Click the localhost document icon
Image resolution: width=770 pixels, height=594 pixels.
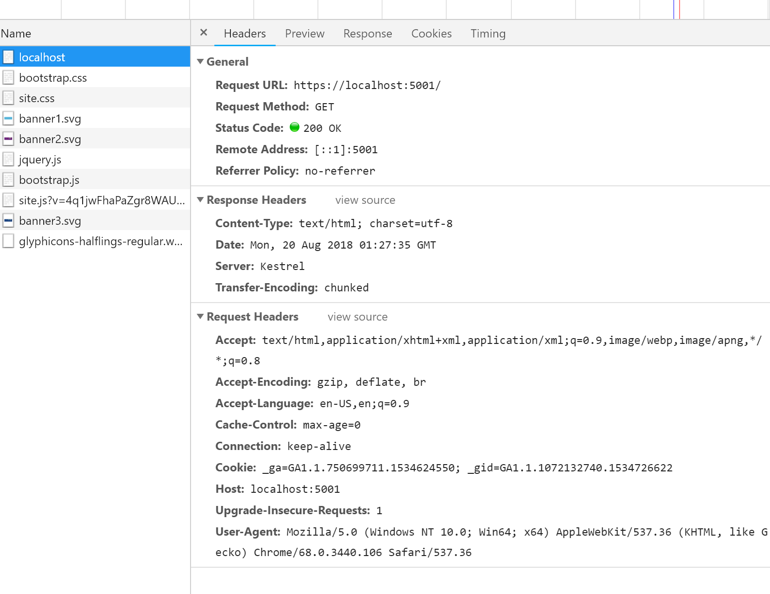click(8, 57)
